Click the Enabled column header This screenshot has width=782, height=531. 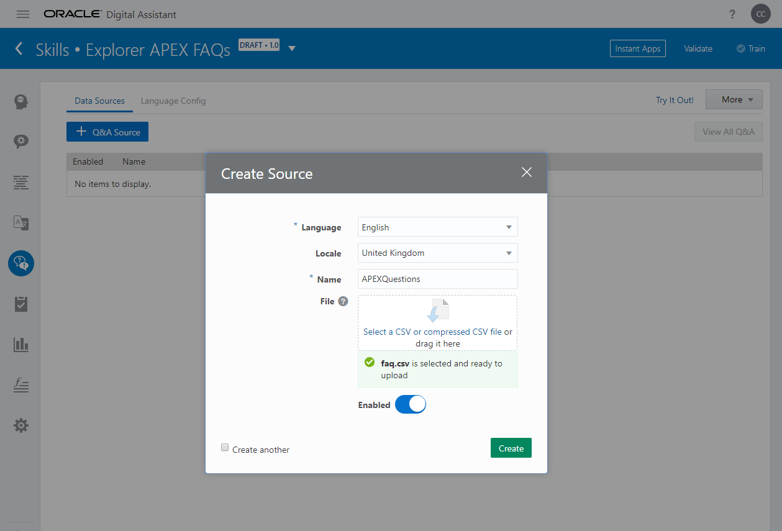(88, 161)
